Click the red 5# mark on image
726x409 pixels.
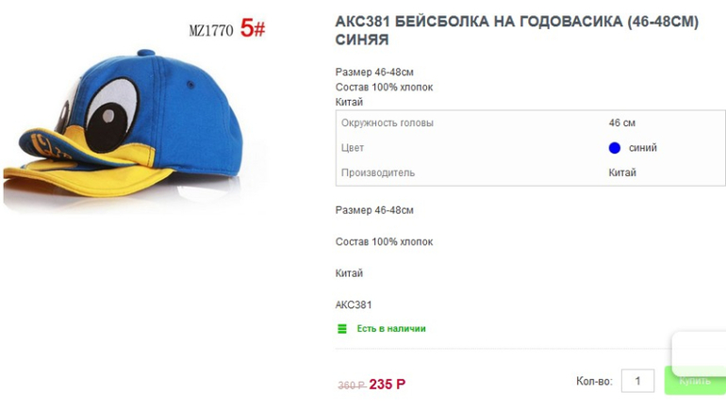253,28
